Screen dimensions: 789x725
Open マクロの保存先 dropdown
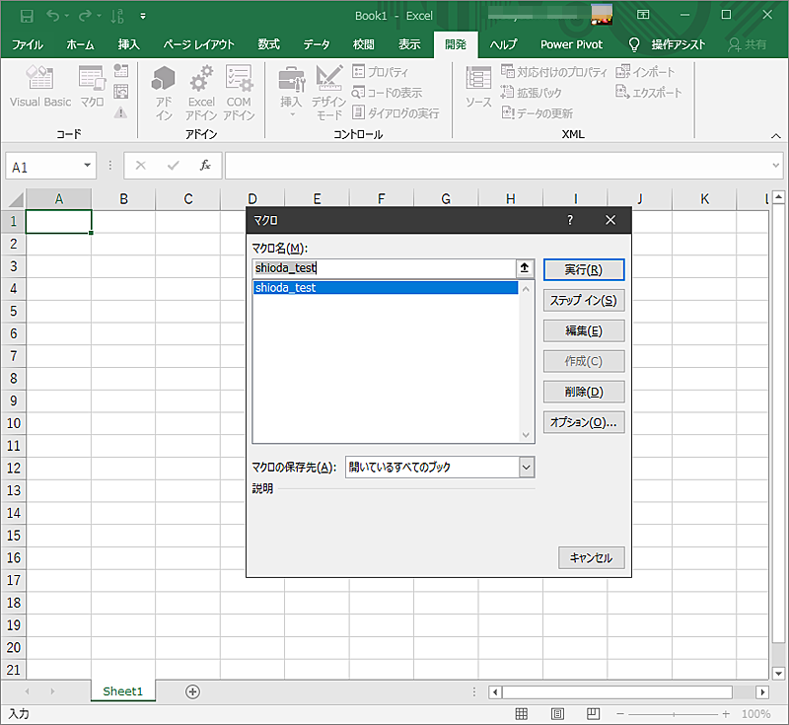(526, 467)
